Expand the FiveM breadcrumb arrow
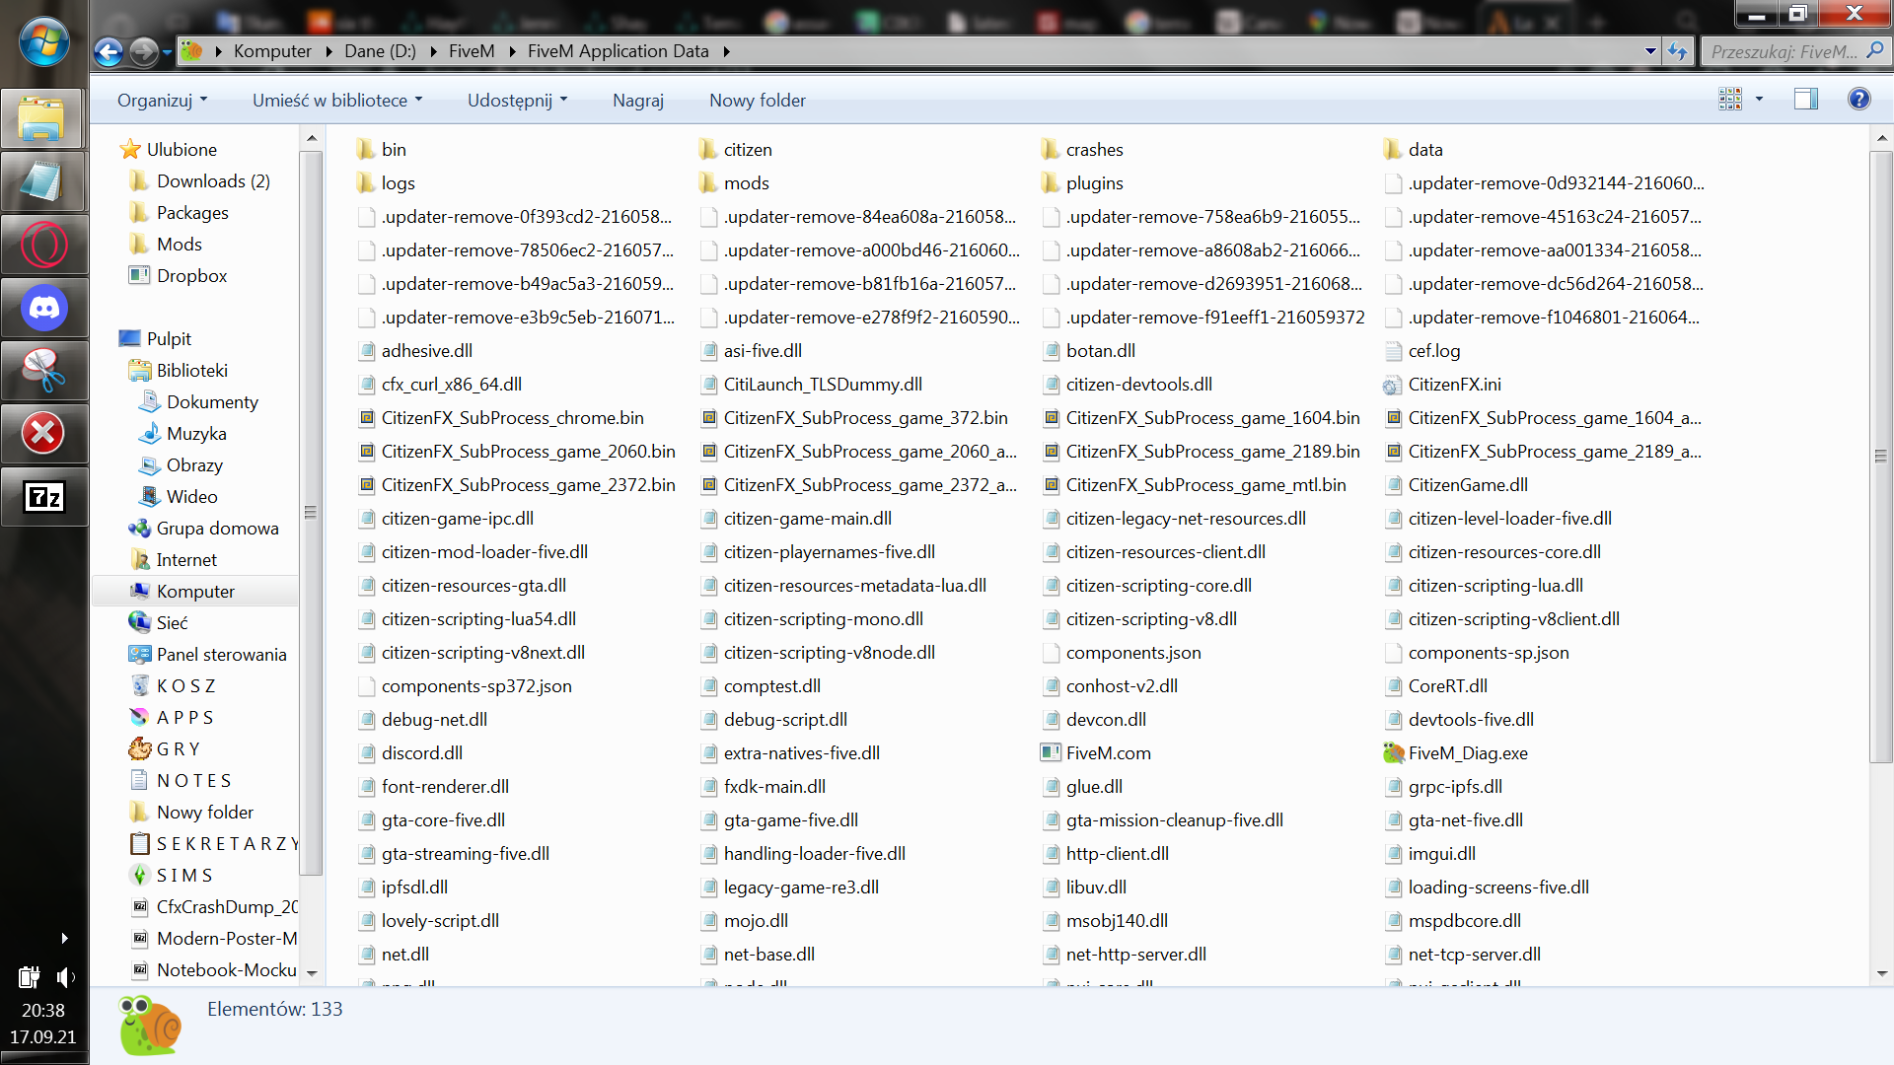The height and width of the screenshot is (1065, 1894). [513, 51]
